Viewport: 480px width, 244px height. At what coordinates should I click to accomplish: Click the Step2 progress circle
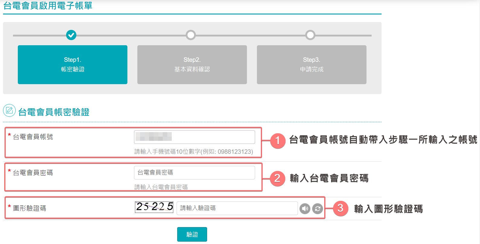click(x=191, y=35)
